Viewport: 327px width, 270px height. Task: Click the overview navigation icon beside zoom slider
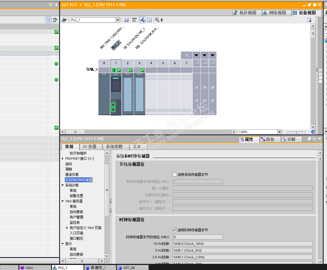pyautogui.click(x=313, y=132)
